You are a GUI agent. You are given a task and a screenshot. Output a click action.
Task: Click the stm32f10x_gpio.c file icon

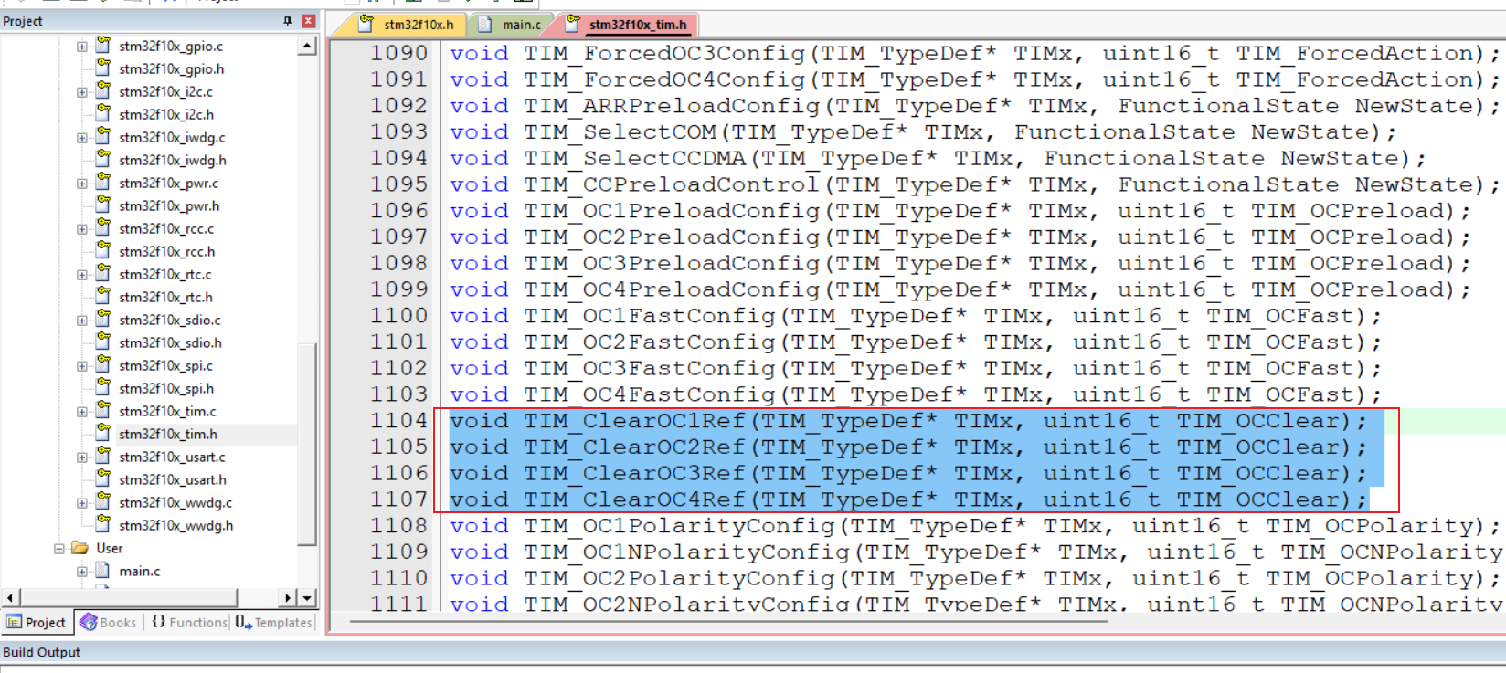click(103, 45)
